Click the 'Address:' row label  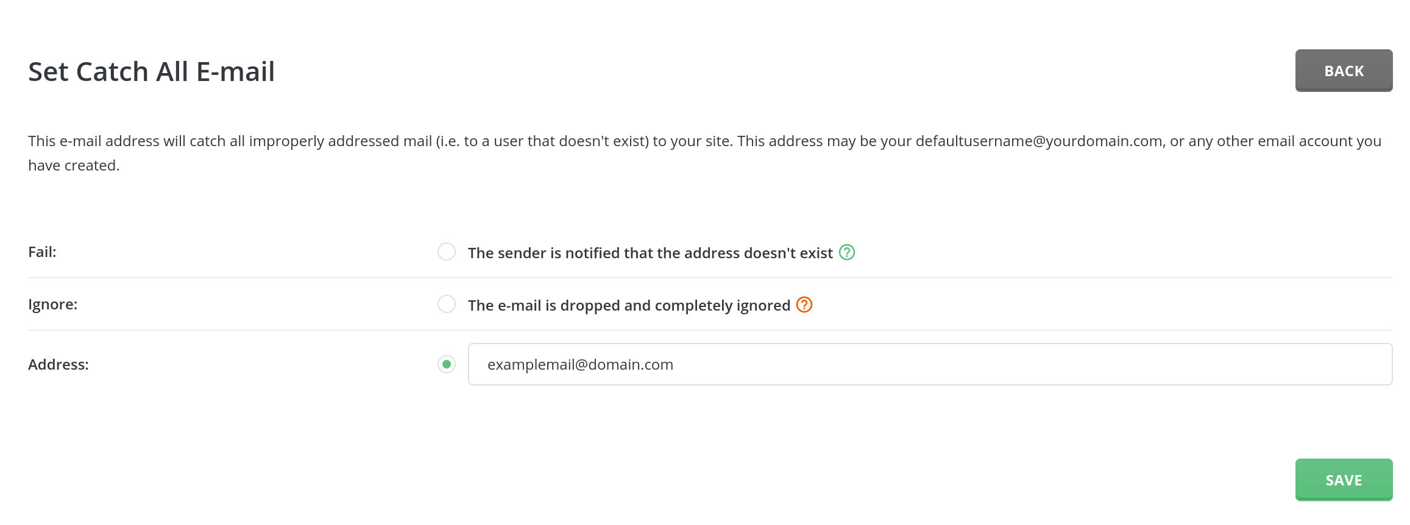pyautogui.click(x=58, y=365)
